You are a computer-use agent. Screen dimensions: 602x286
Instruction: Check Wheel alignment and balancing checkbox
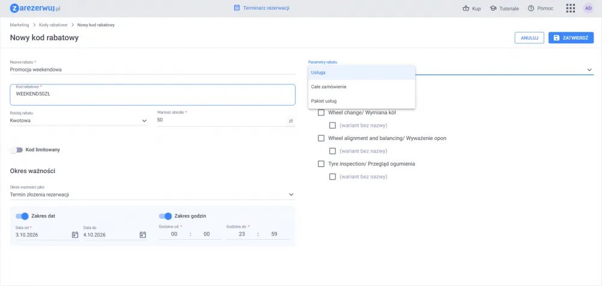[321, 138]
